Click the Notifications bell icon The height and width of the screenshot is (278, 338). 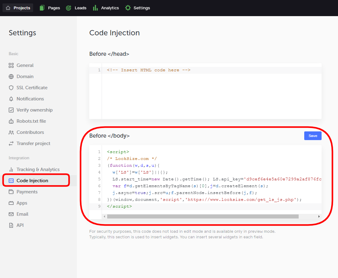[x=11, y=99]
